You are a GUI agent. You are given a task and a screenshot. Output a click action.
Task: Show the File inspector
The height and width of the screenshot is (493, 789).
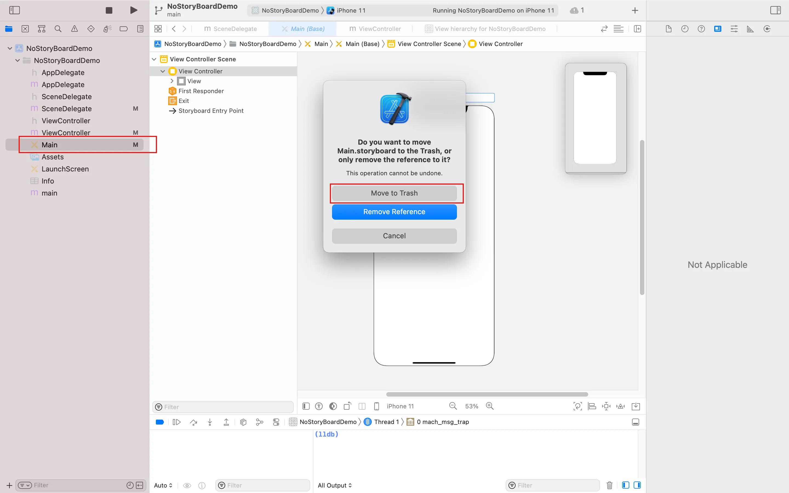tap(668, 29)
